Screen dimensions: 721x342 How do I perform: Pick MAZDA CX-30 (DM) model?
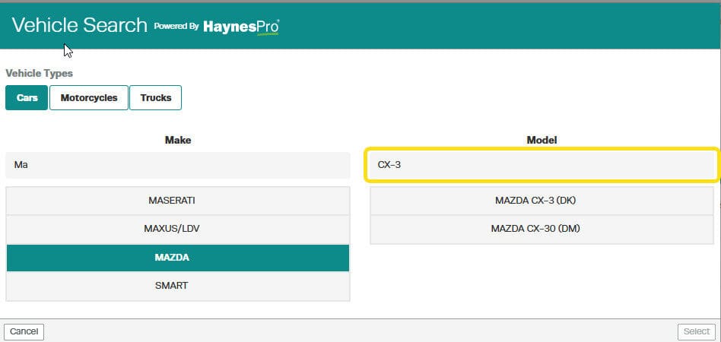click(542, 229)
